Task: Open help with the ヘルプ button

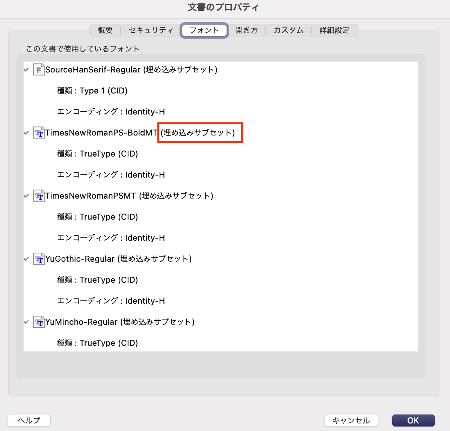Action: pyautogui.click(x=29, y=420)
